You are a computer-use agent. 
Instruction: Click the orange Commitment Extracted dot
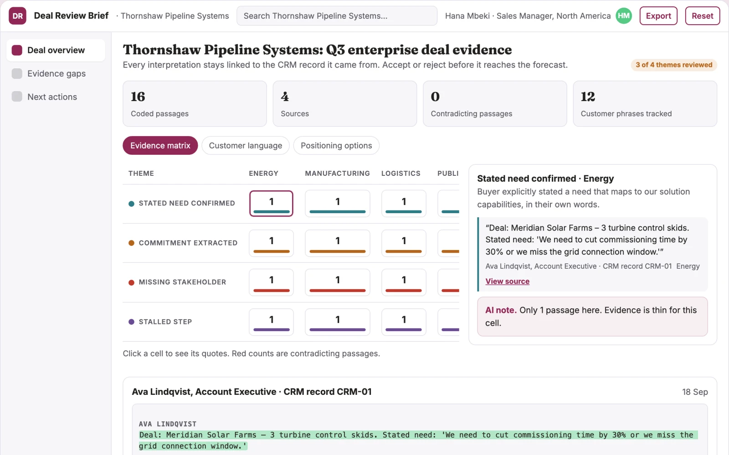(x=131, y=243)
